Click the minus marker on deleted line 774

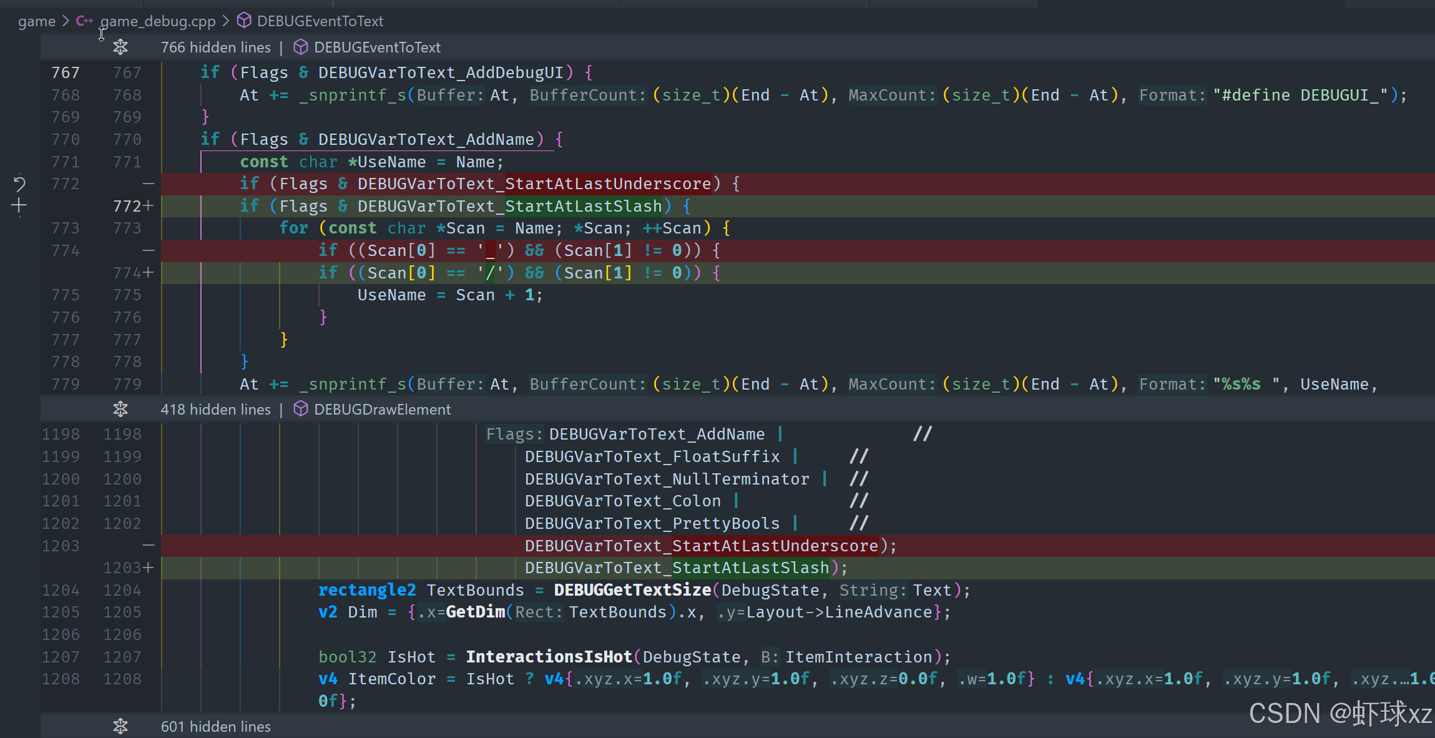tap(148, 250)
